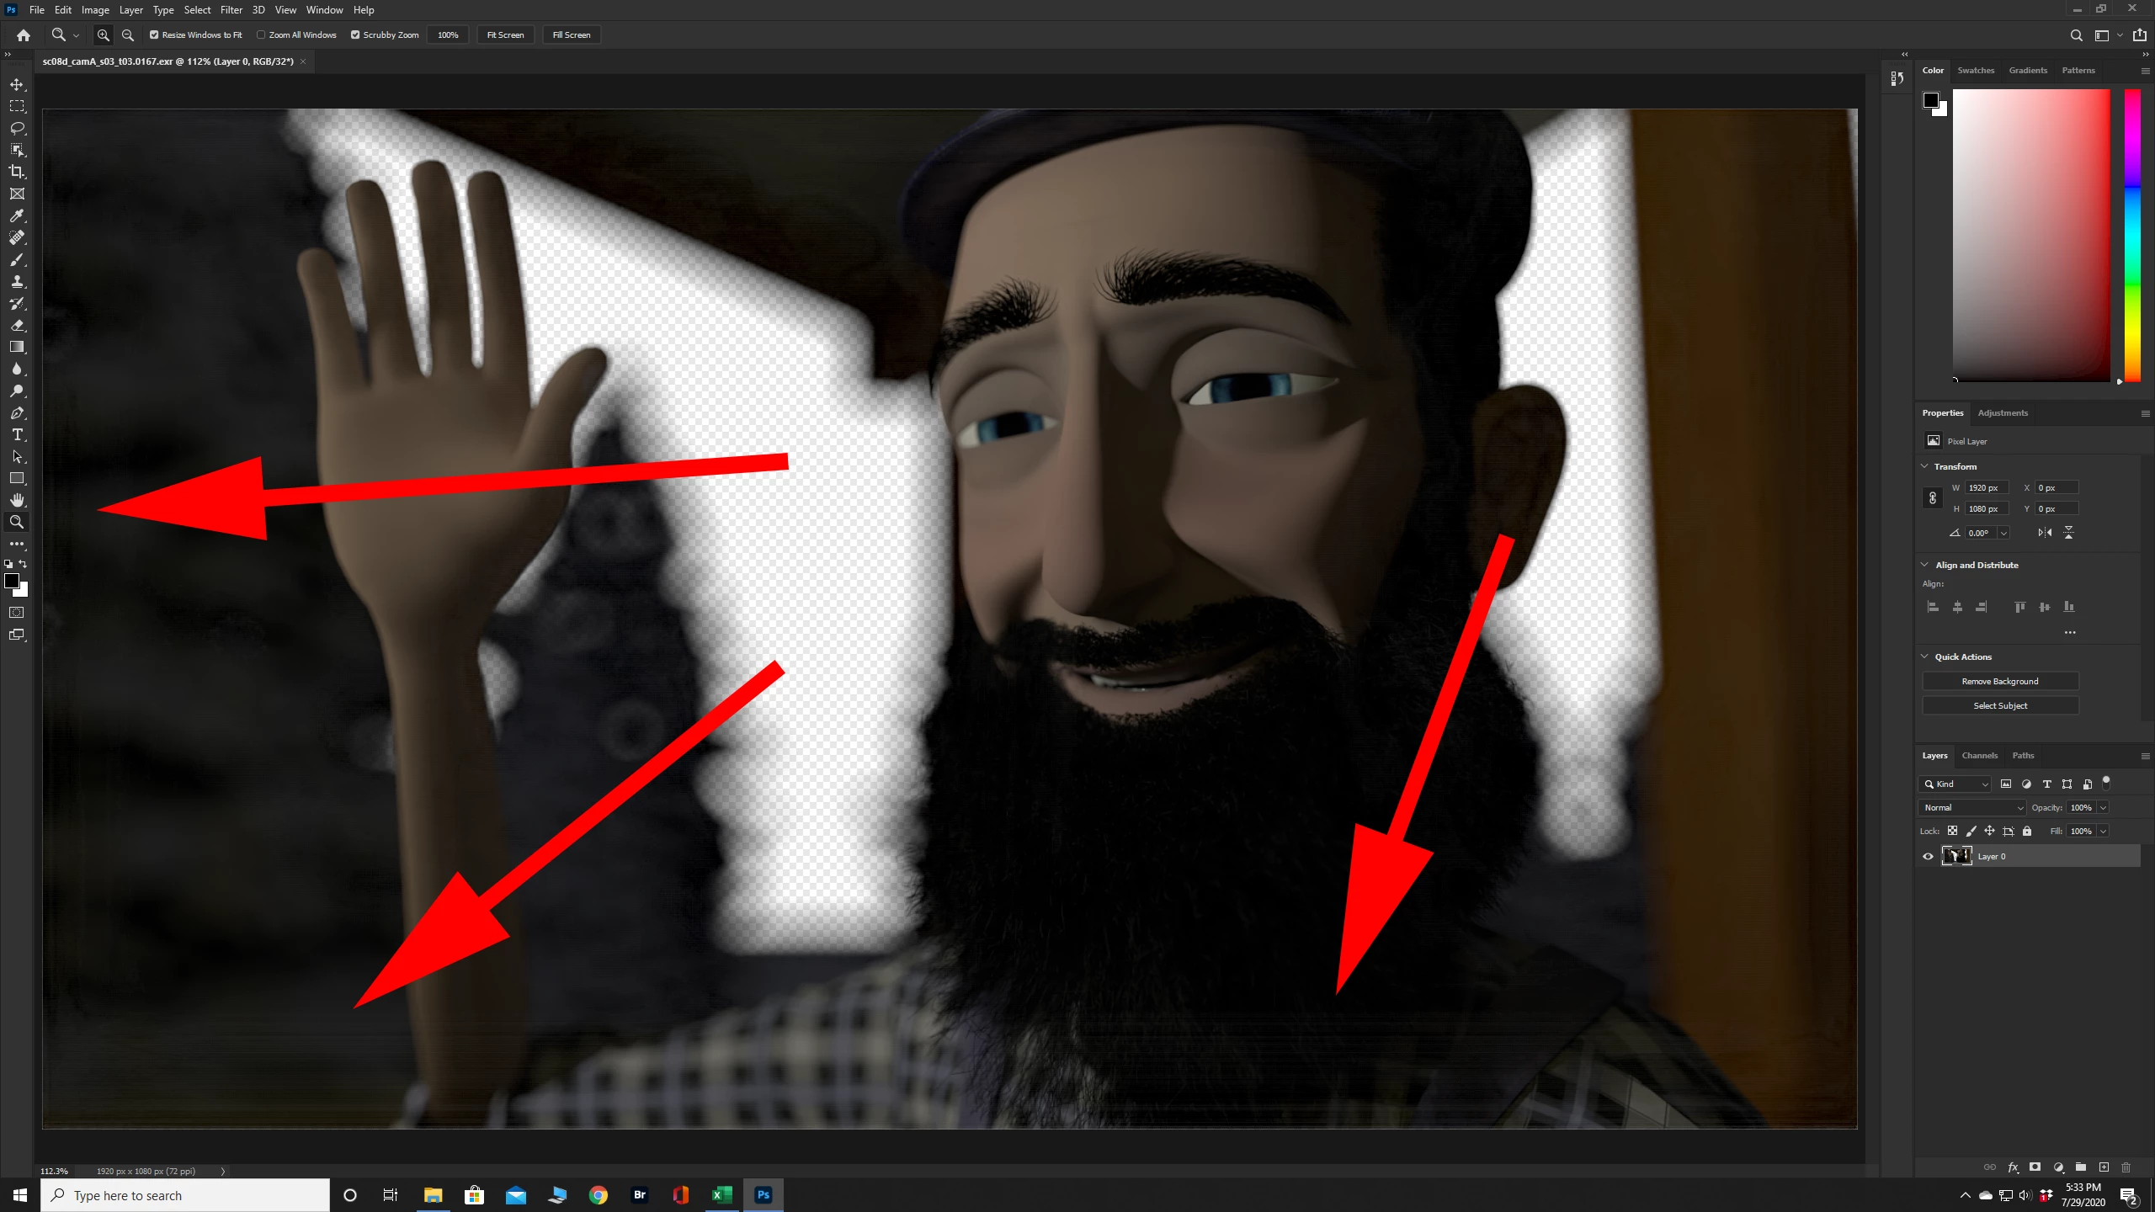Open the Normal blend mode dropdown
The width and height of the screenshot is (2155, 1212).
[x=1973, y=808]
